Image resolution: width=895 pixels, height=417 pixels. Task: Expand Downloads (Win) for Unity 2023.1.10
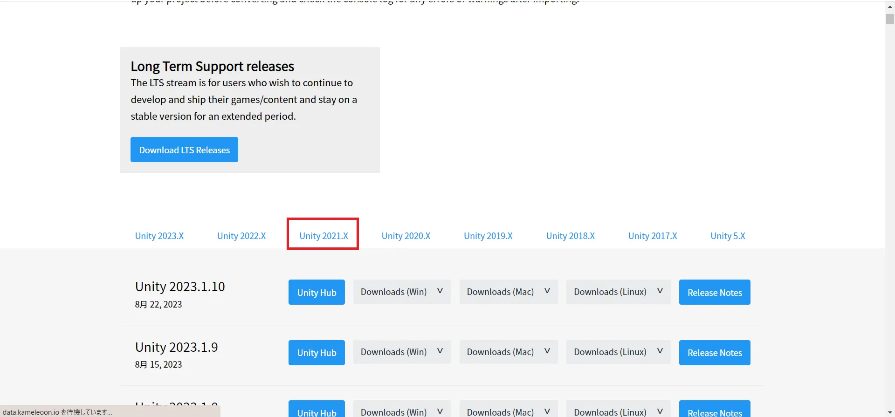(x=402, y=292)
